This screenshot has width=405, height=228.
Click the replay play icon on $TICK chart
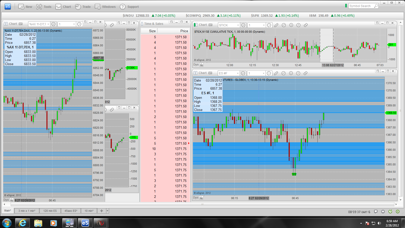[x=291, y=25]
